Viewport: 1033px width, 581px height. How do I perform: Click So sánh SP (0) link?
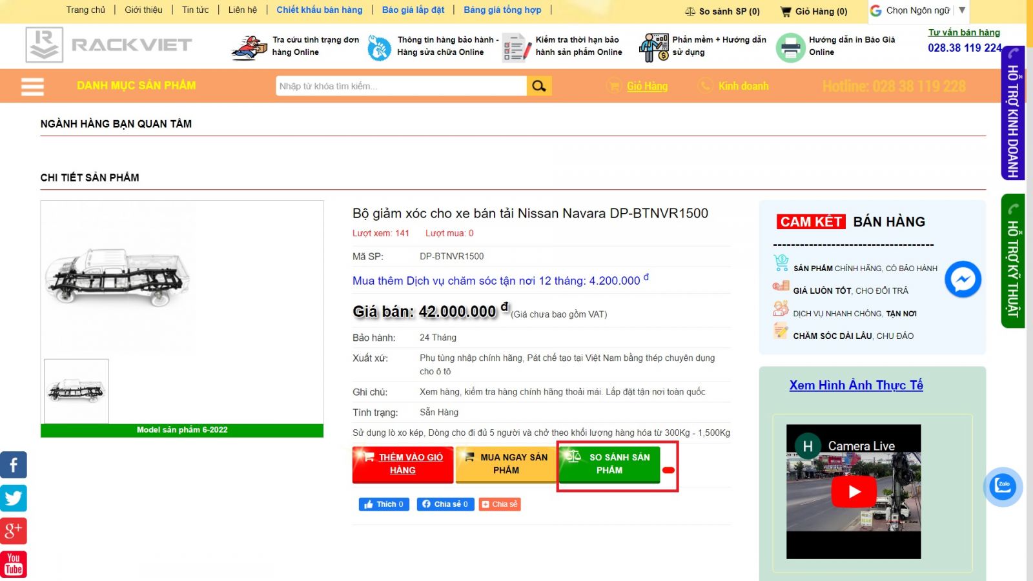730,11
